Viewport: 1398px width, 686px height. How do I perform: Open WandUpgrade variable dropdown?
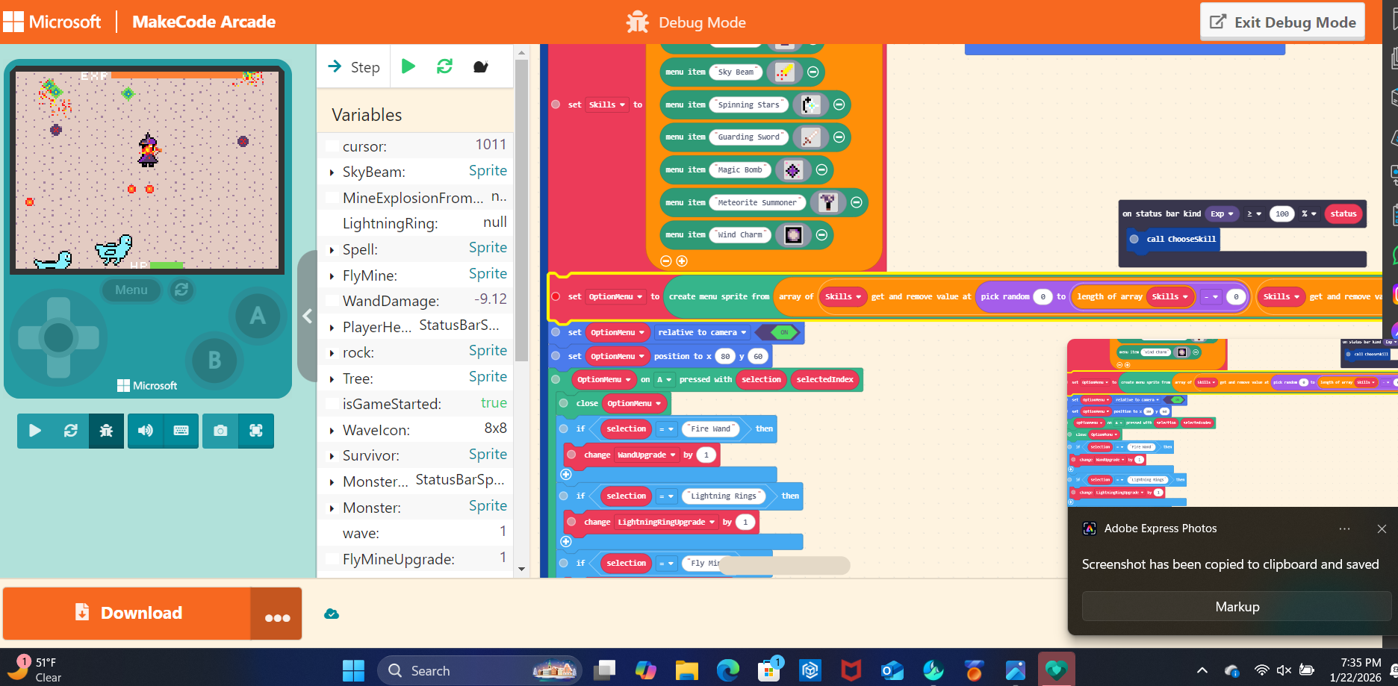646,455
